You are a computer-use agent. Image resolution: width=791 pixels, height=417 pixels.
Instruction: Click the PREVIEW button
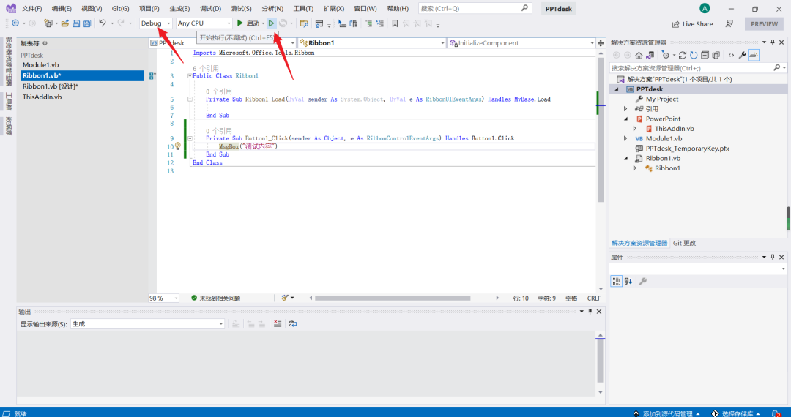pyautogui.click(x=764, y=23)
